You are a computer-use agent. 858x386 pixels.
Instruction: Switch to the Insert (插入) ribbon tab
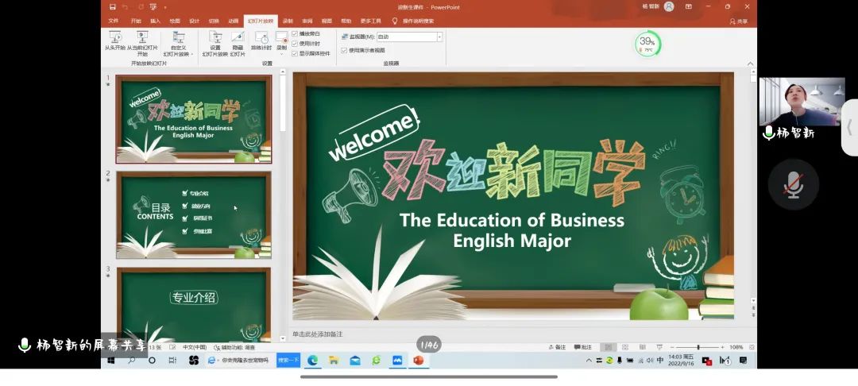tap(155, 21)
